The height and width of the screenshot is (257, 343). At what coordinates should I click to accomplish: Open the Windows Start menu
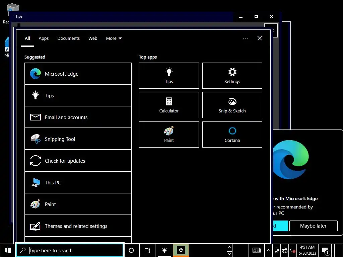click(x=8, y=250)
